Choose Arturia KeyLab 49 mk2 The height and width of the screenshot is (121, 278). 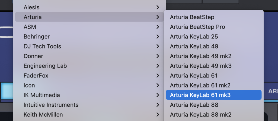200,56
